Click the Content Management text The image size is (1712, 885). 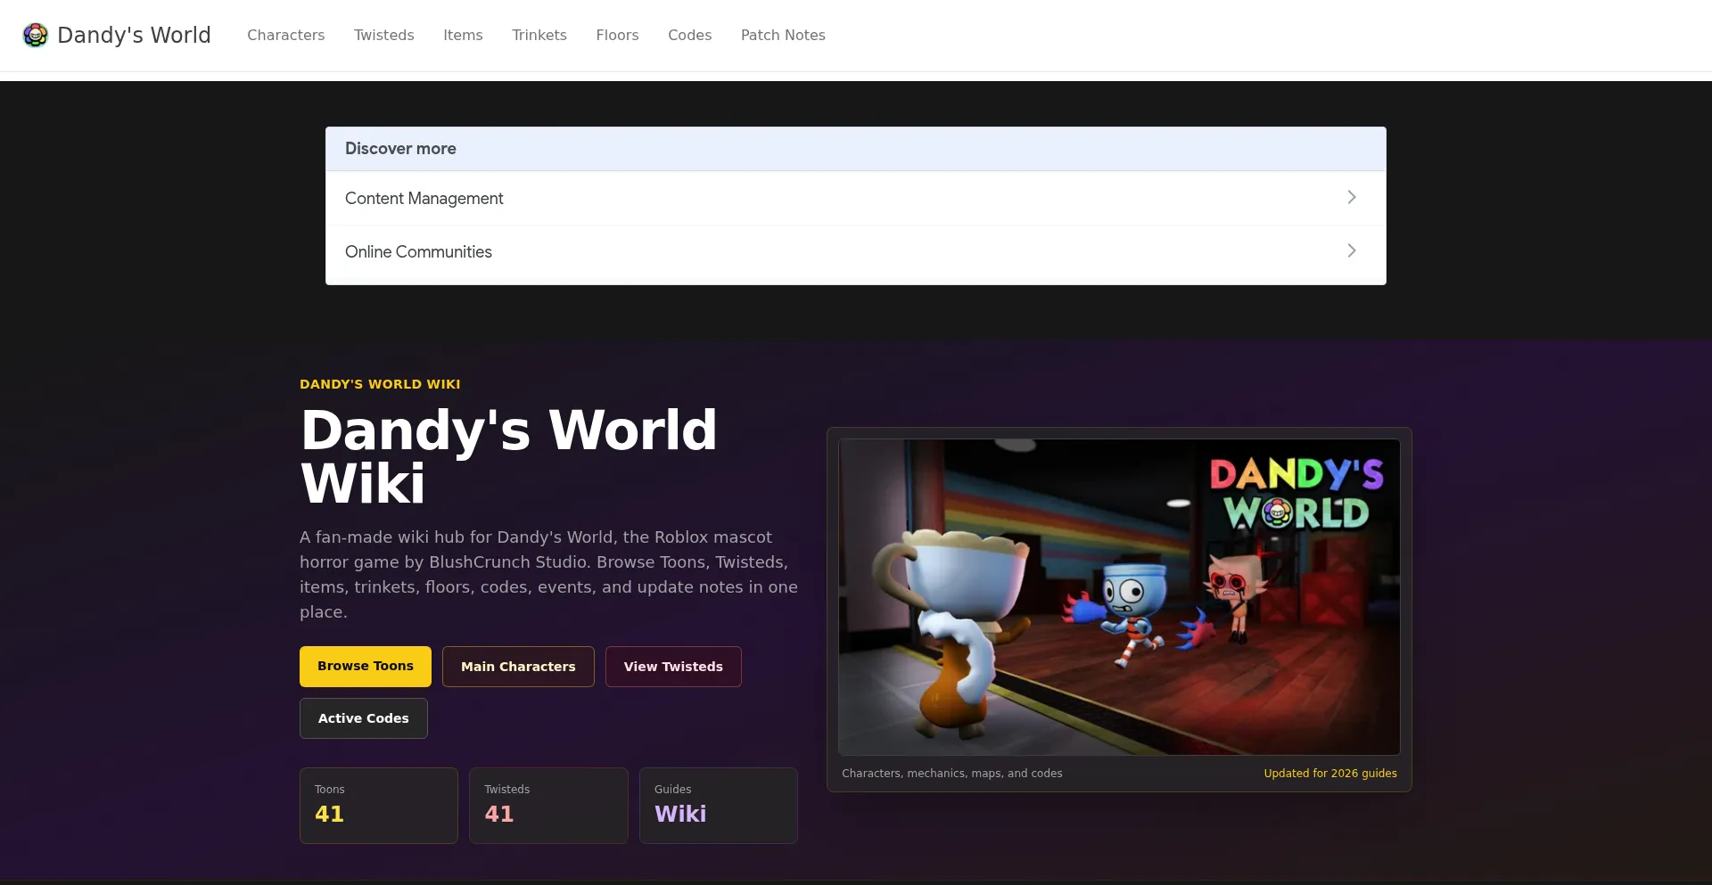424,198
